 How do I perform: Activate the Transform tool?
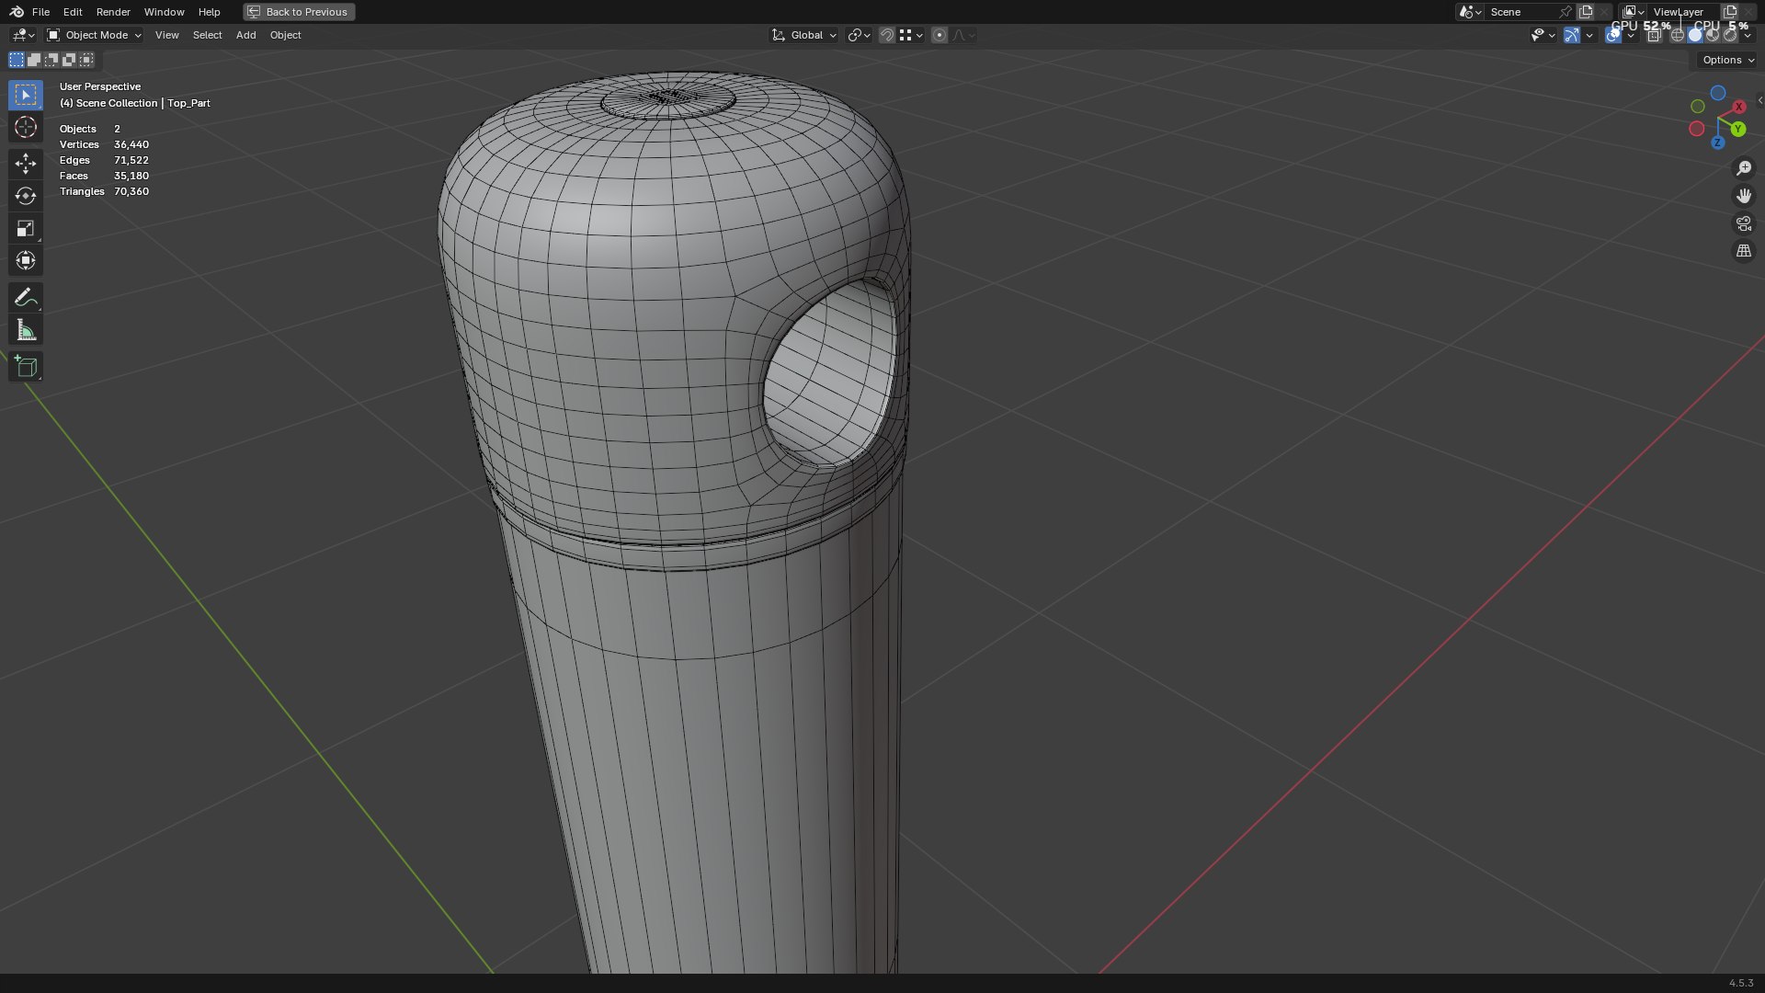click(26, 260)
